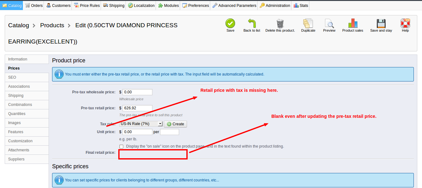The height and width of the screenshot is (188, 422).
Task: Click the Create tax rule button
Action: coord(175,124)
